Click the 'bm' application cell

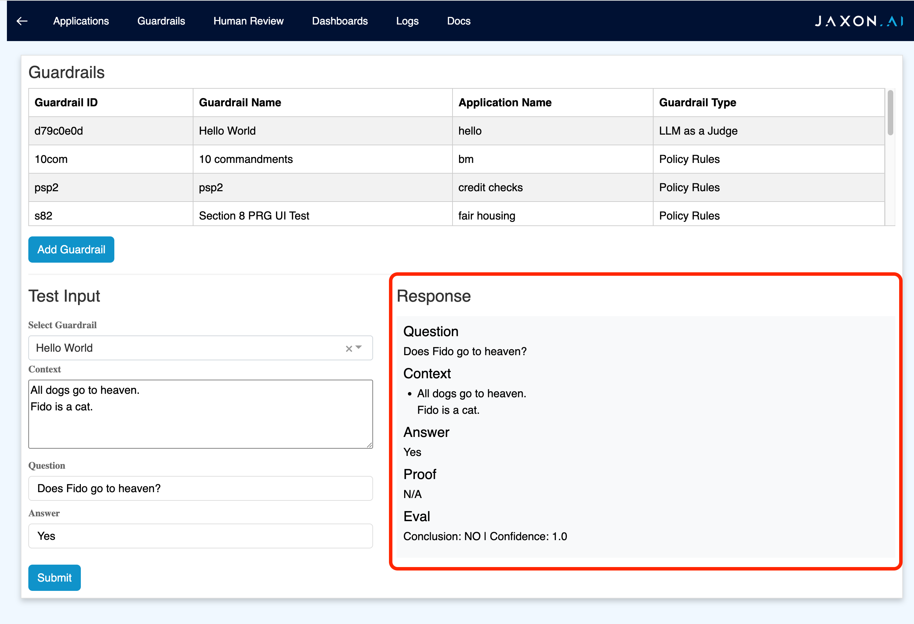pyautogui.click(x=553, y=159)
